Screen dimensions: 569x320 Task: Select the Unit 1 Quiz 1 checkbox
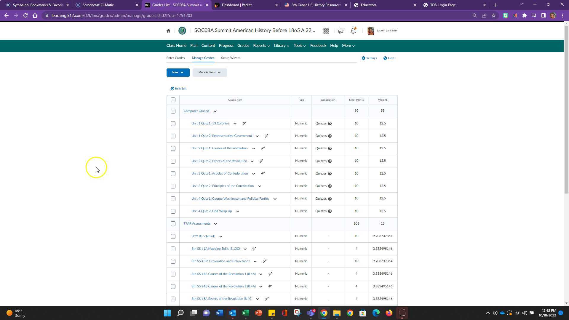pos(173,124)
